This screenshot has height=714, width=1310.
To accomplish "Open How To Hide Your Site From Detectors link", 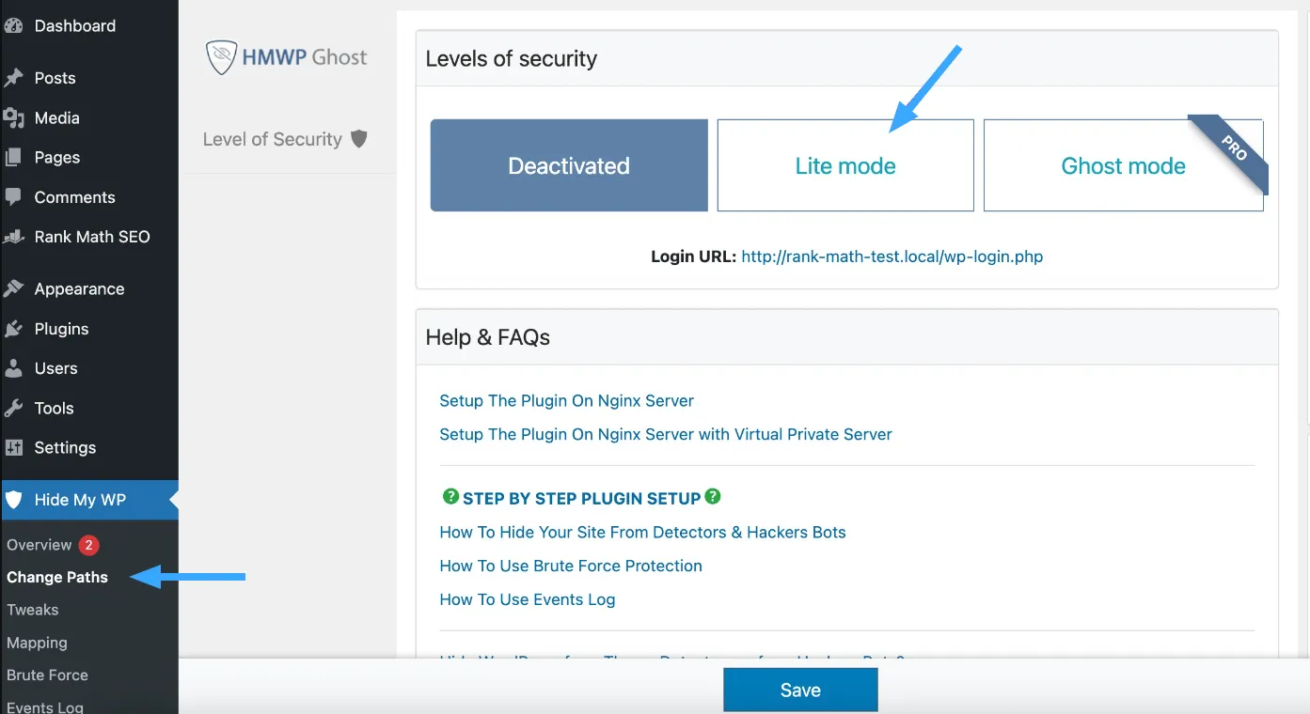I will click(x=643, y=532).
